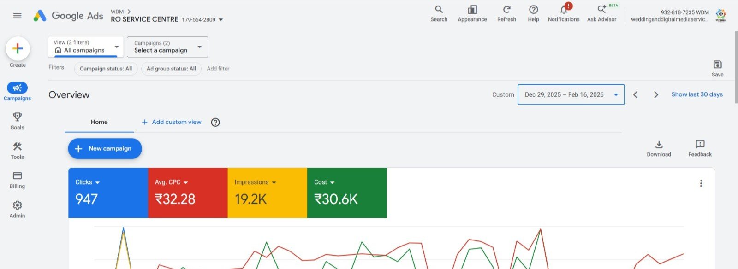The image size is (738, 269).
Task: Click the help icon beside Add custom view
Action: click(x=215, y=122)
